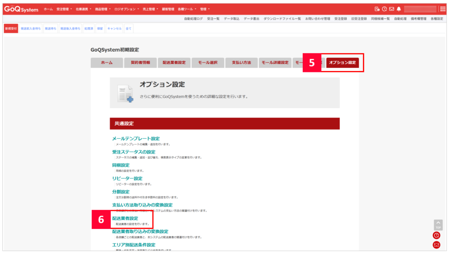
Task: Go to ホーム in the top red menu
Action: (x=48, y=9)
